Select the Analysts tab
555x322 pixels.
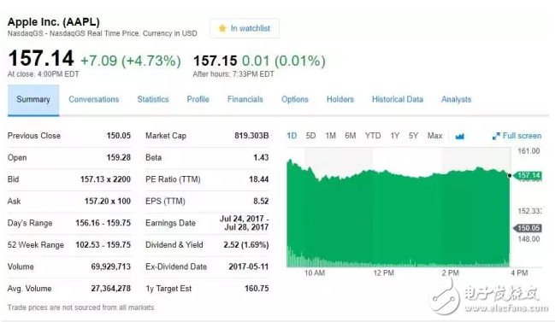tap(456, 100)
